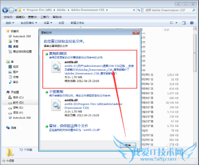Image resolution: width=199 pixels, height=165 pixels.
Task: Click the Forward navigation arrow button
Action: pyautogui.click(x=12, y=10)
